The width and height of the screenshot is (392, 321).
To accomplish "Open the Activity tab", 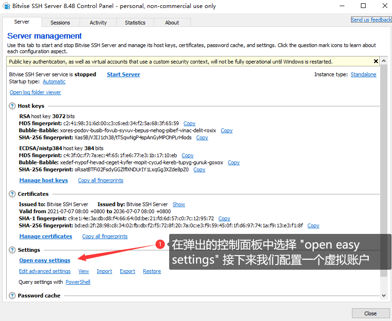I will coord(98,23).
